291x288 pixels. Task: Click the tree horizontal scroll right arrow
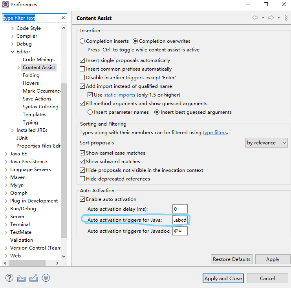pos(57,263)
